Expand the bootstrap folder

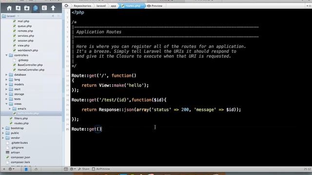[3, 128]
